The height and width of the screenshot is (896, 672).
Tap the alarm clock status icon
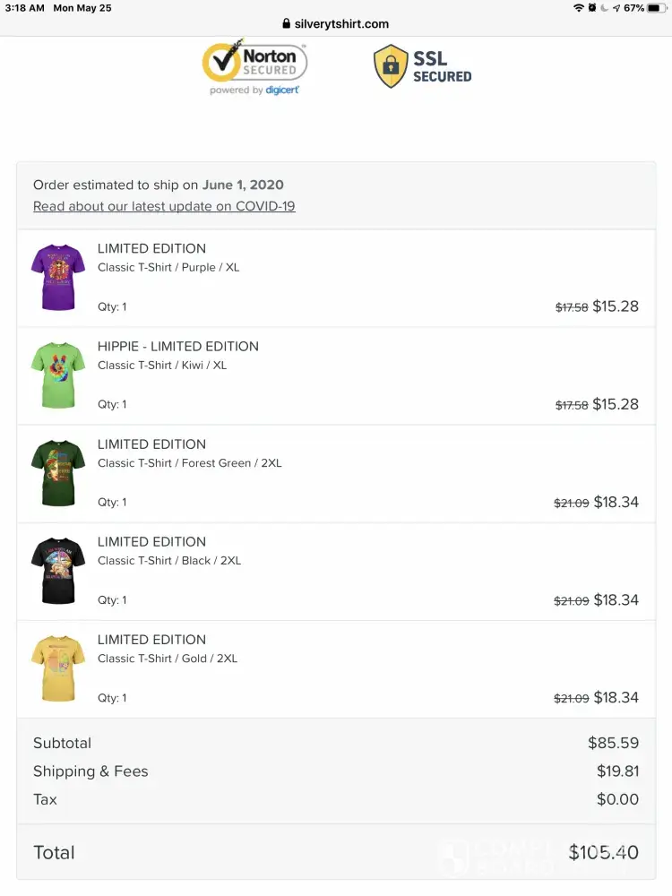tap(592, 8)
